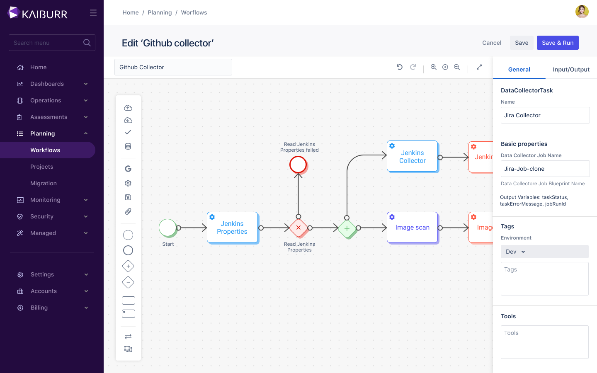Click the Cancel button
The width and height of the screenshot is (597, 373).
coord(492,43)
